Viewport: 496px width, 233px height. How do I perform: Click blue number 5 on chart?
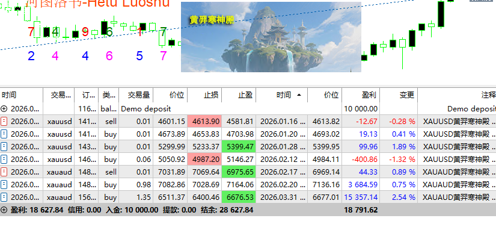pos(139,56)
